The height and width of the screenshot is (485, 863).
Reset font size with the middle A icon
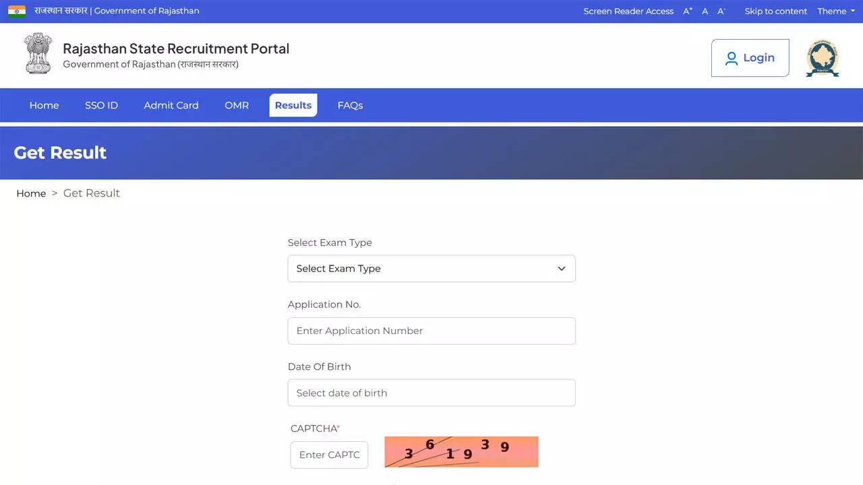coord(705,11)
